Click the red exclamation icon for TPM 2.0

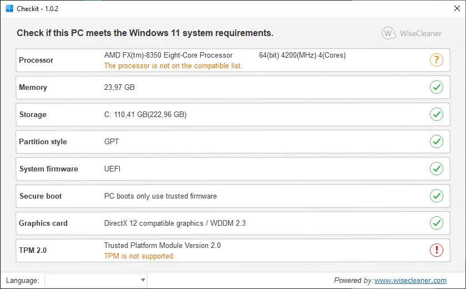click(x=437, y=250)
